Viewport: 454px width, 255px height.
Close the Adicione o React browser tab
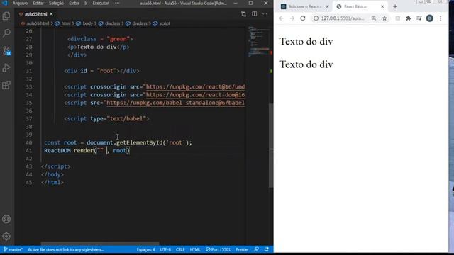tap(327, 6)
